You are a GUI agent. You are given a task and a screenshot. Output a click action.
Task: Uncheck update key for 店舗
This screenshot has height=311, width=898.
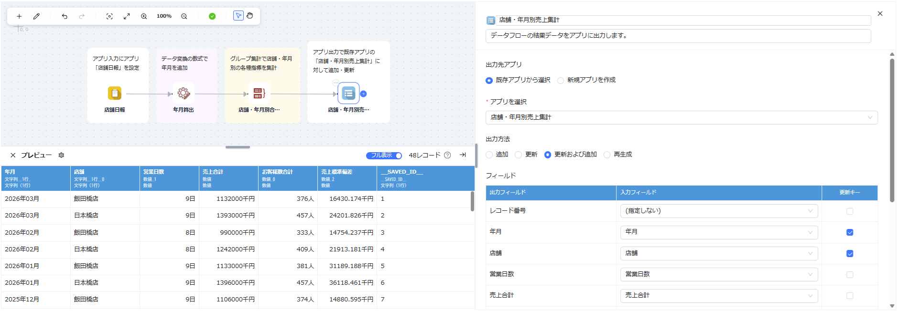point(850,253)
